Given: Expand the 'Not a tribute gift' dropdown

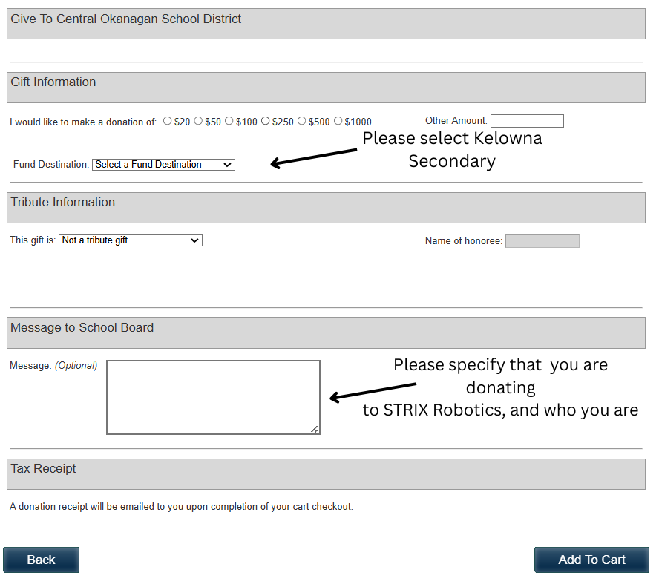Looking at the screenshot, I should tap(131, 240).
